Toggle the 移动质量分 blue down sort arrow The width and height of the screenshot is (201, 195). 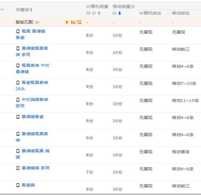tap(120, 13)
